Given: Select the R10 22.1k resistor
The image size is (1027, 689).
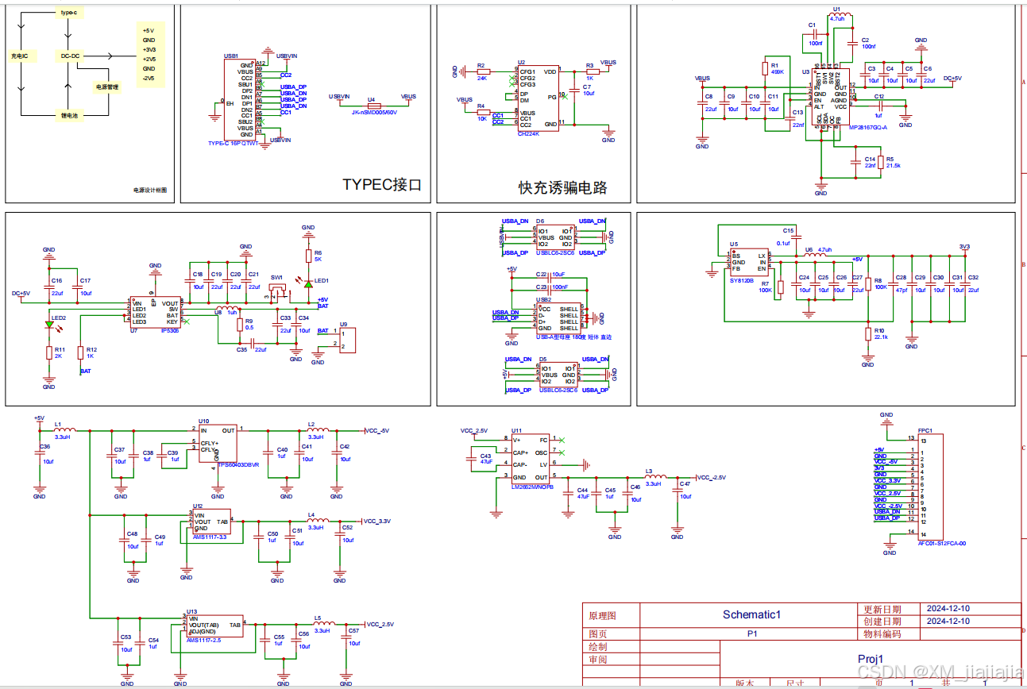Looking at the screenshot, I should pos(867,333).
